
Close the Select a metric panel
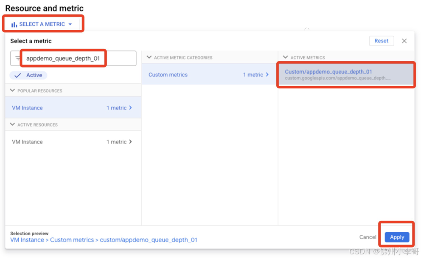pos(404,41)
